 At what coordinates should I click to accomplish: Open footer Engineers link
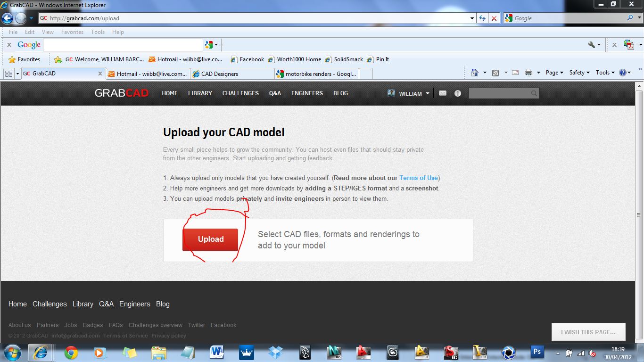point(134,304)
